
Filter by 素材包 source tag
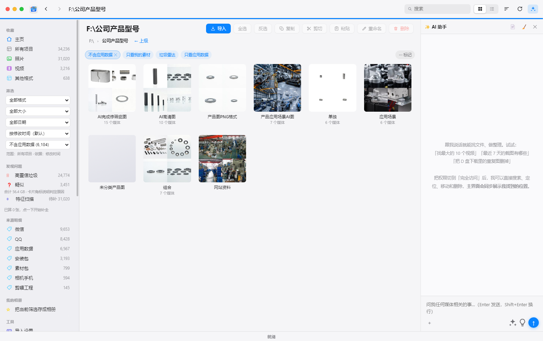tap(38, 268)
